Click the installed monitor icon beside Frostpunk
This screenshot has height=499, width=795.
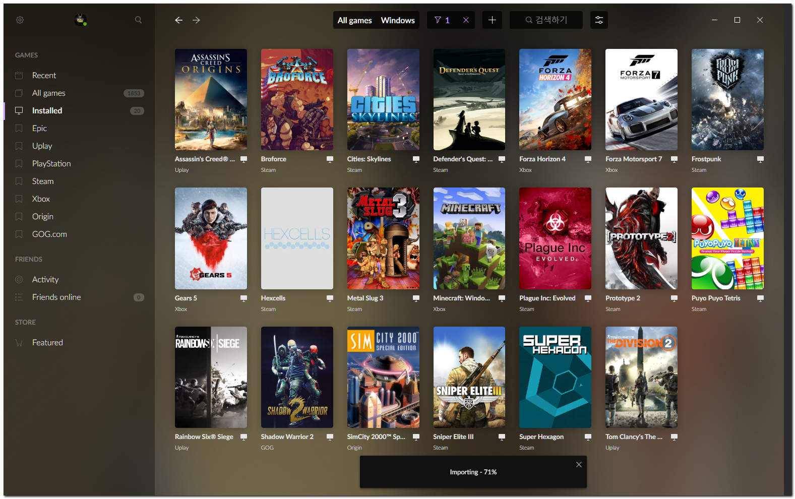pyautogui.click(x=760, y=159)
